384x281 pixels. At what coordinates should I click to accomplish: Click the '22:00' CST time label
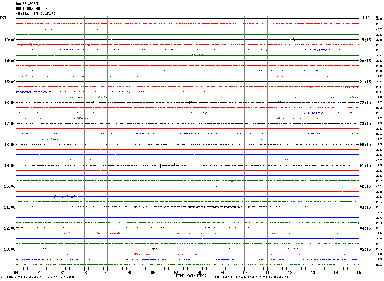(x=10, y=228)
